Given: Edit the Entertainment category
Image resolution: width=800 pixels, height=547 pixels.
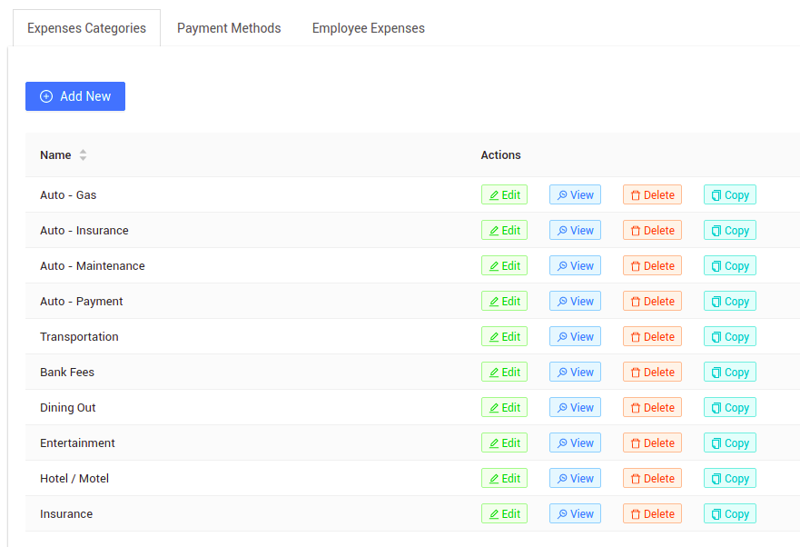Looking at the screenshot, I should point(505,443).
